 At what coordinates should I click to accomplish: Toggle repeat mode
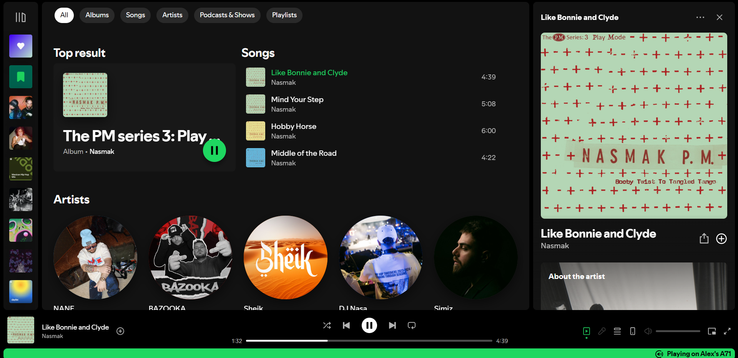412,325
